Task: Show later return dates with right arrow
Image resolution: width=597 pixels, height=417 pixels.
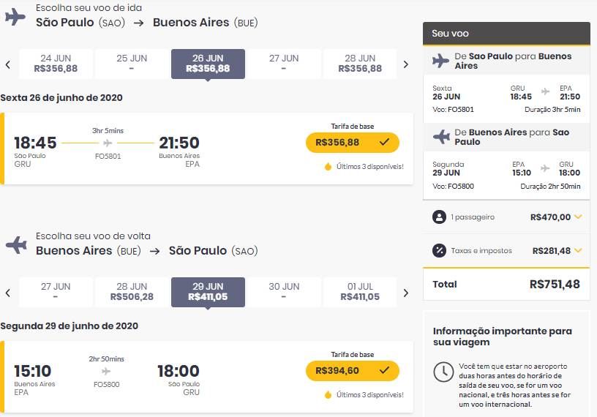Action: [x=406, y=293]
